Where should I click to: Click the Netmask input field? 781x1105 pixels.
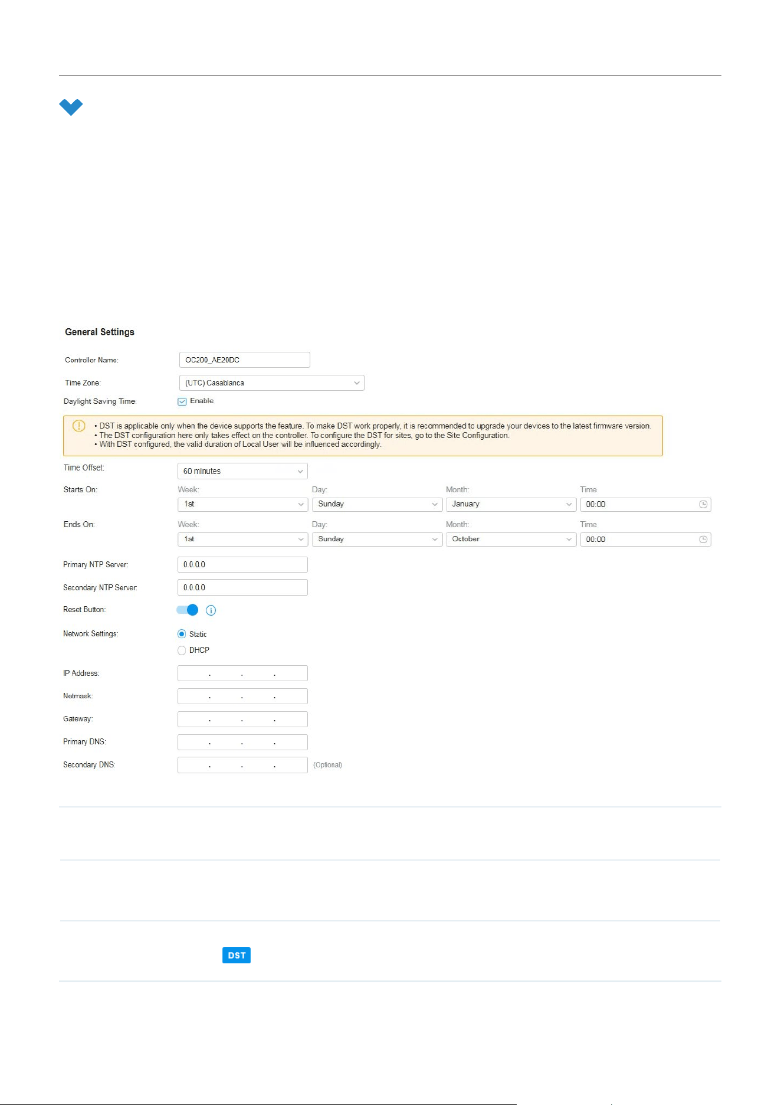242,697
